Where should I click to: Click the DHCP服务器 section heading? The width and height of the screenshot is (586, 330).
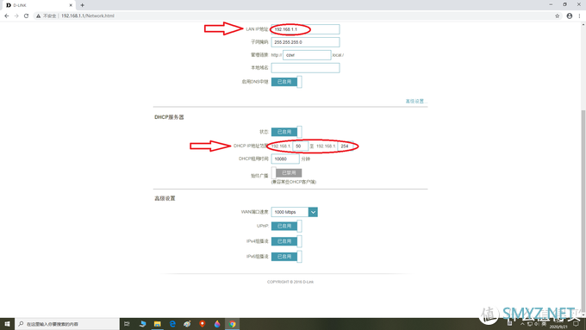[x=169, y=117]
